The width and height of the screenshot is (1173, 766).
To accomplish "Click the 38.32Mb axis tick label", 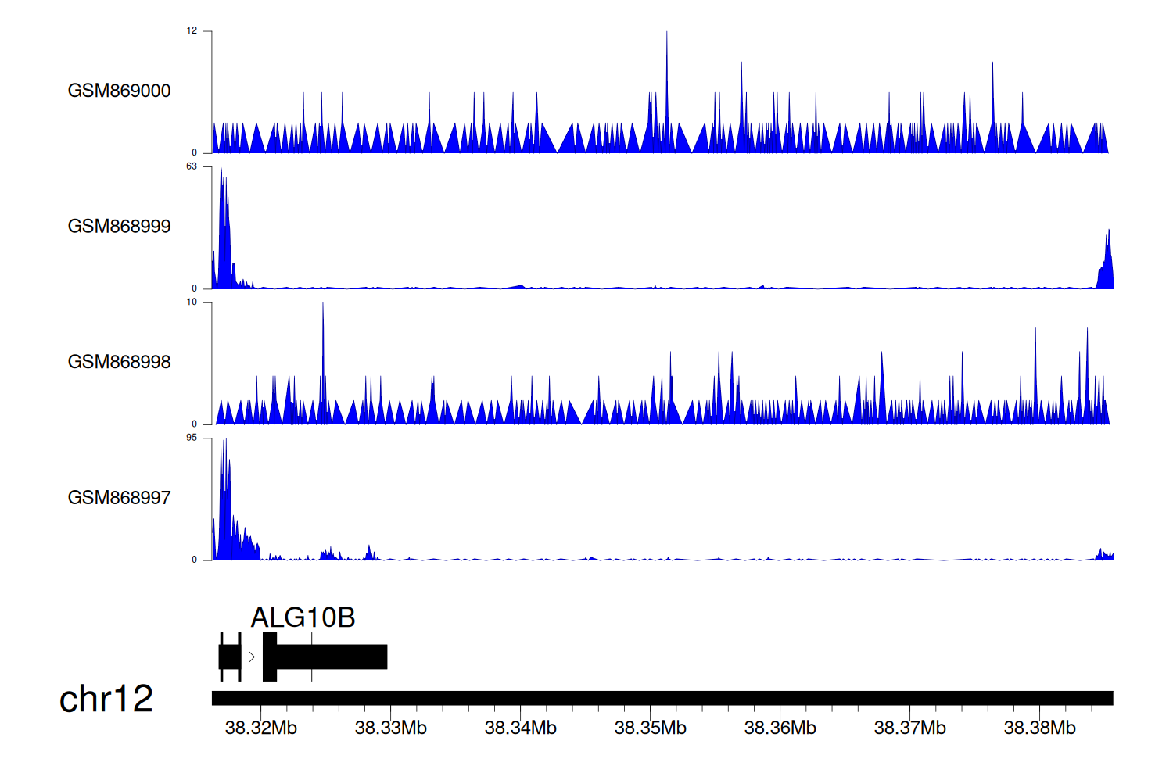I will pos(260,728).
